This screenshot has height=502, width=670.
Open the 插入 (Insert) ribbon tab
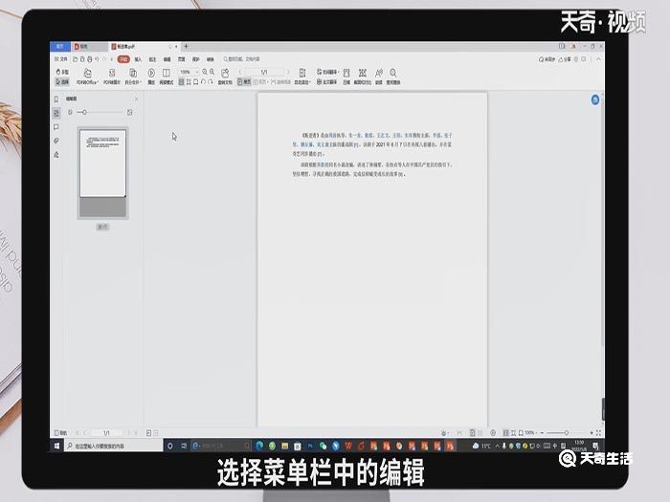point(138,59)
